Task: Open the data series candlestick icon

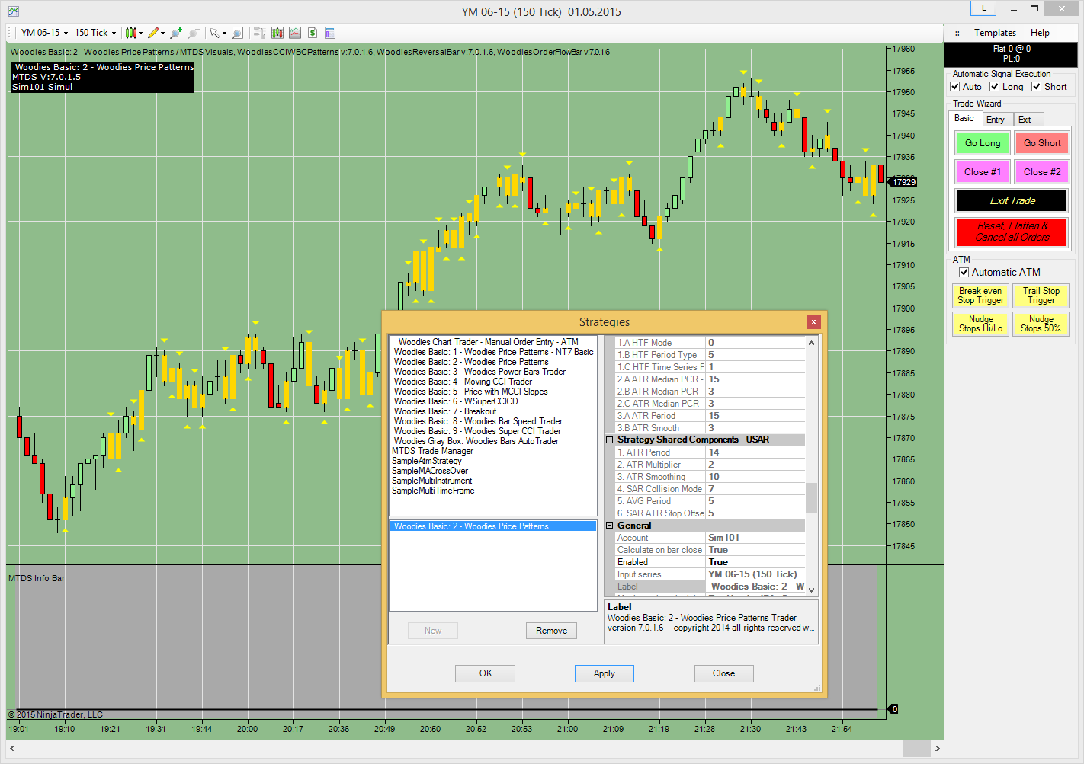Action: (277, 33)
